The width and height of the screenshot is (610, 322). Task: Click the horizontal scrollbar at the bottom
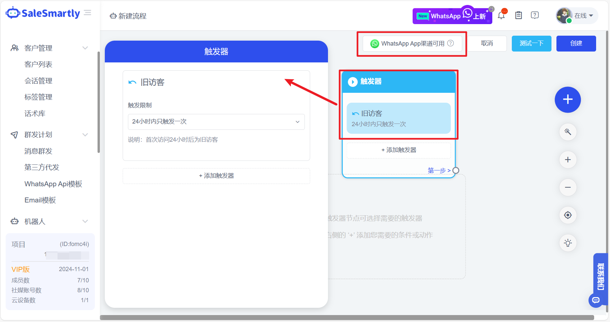[346, 318]
